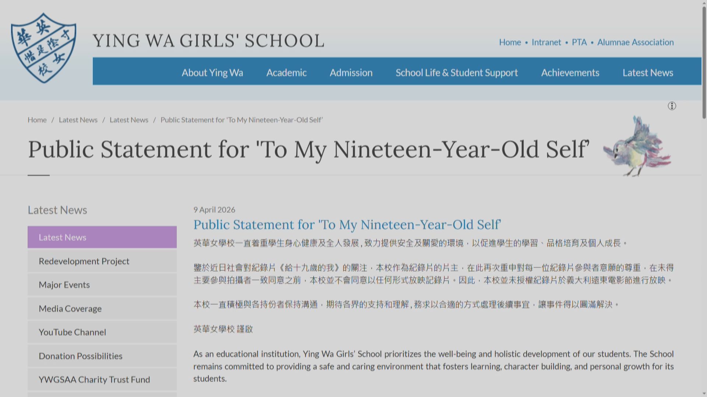Click the watercolor bird illustration
The width and height of the screenshot is (707, 397).
(637, 147)
